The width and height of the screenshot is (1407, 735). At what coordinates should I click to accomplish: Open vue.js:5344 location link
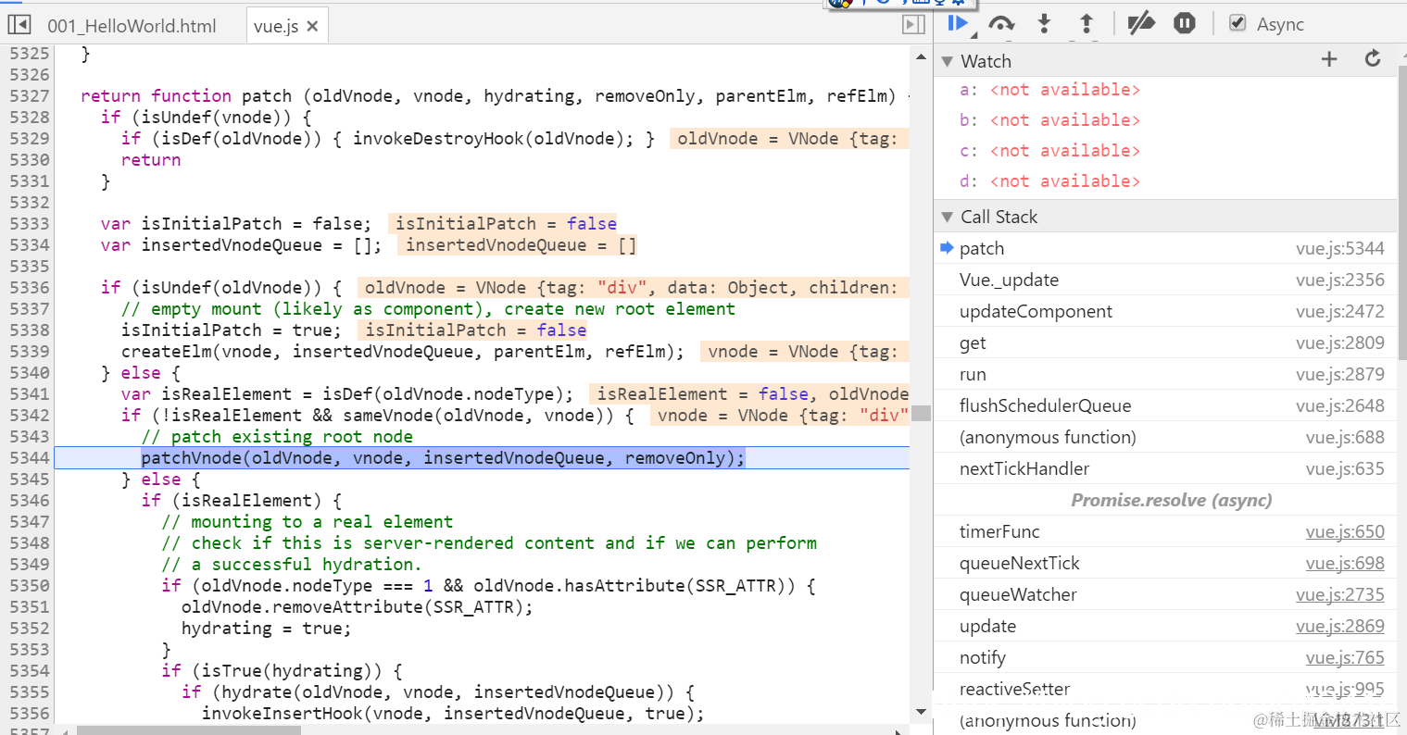[1340, 248]
